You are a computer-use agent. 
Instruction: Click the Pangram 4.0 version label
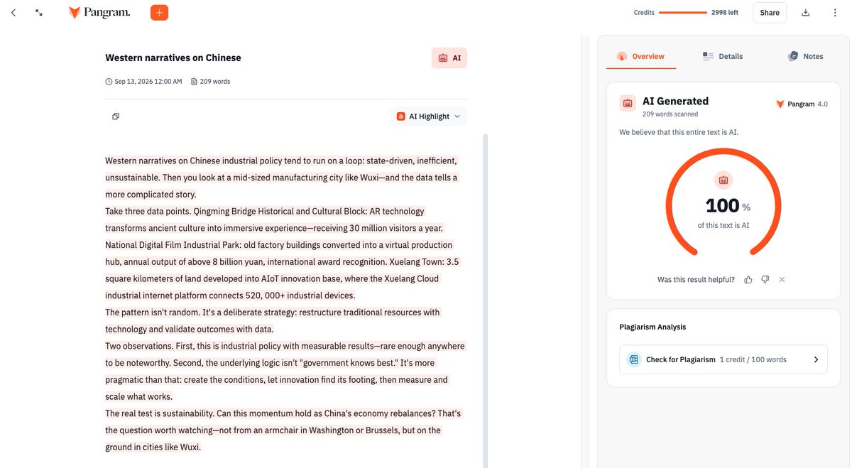click(x=802, y=104)
